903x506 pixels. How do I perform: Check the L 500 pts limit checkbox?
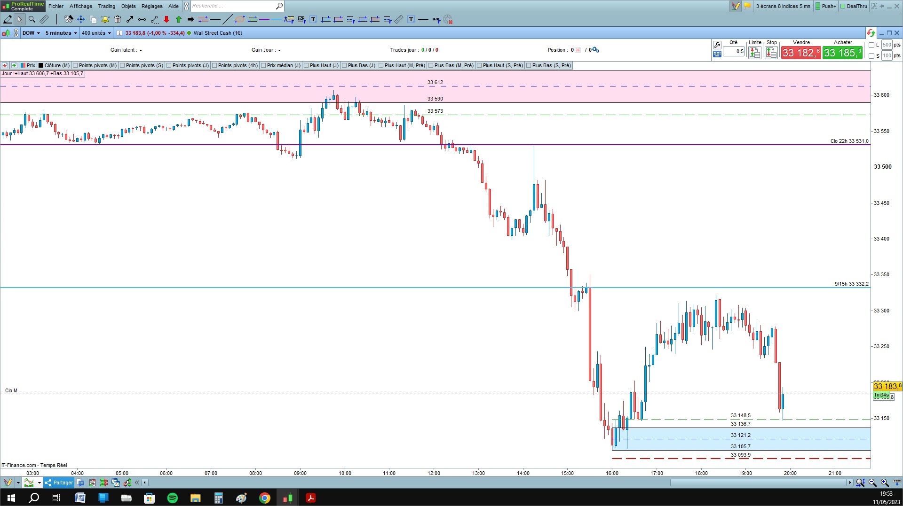[871, 45]
